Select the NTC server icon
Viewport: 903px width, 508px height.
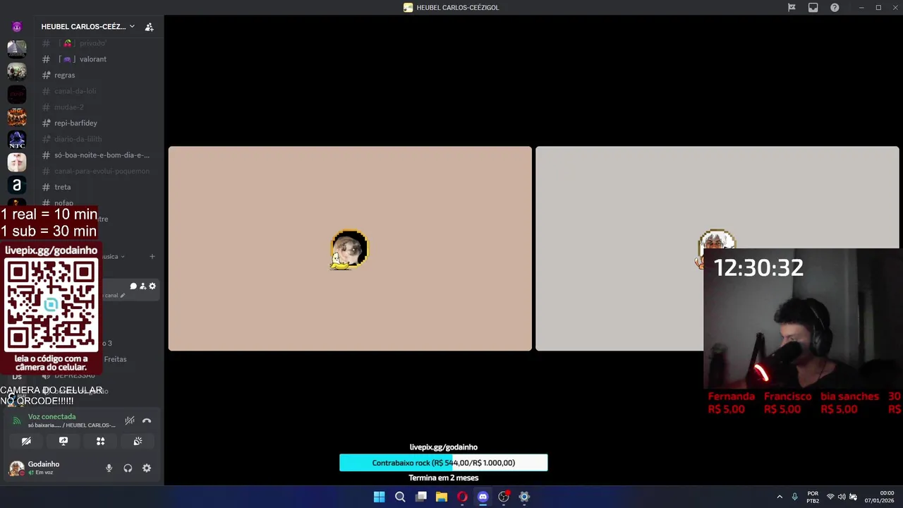coord(17,140)
